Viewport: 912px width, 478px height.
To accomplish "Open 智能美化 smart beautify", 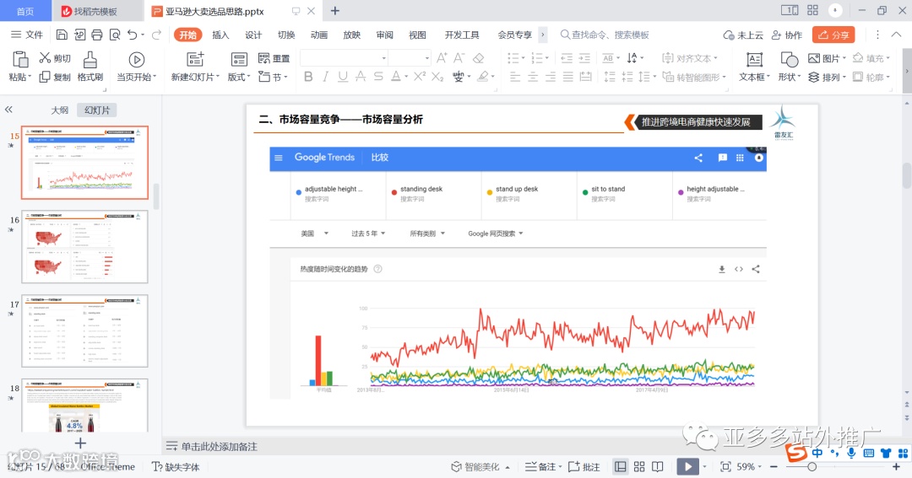I will pyautogui.click(x=480, y=467).
